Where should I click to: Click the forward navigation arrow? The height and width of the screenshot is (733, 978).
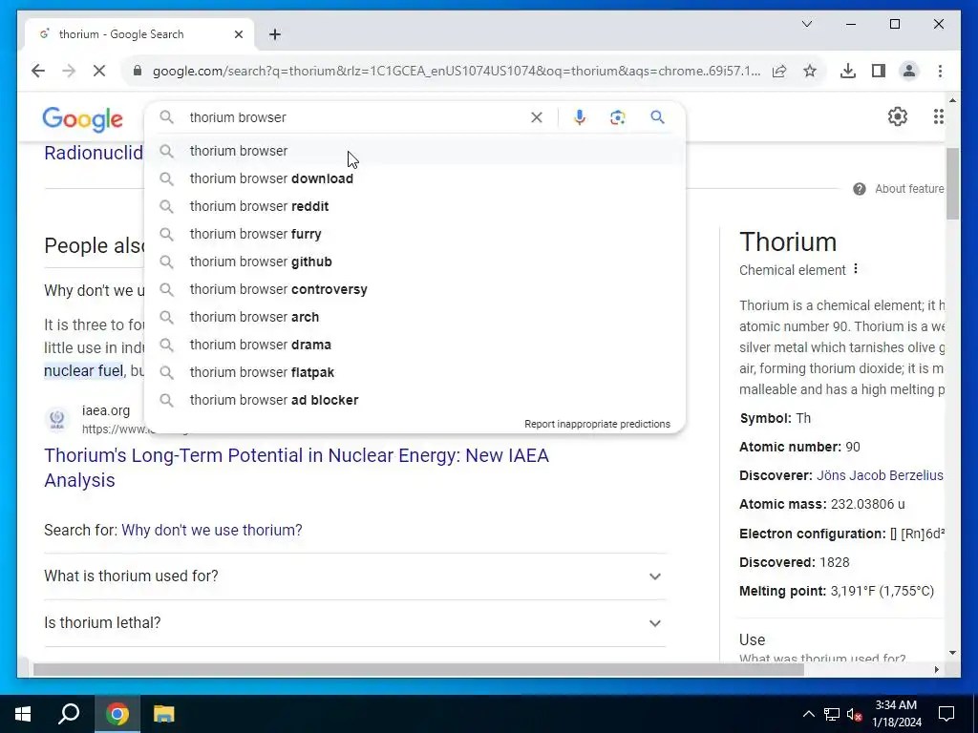pos(69,71)
